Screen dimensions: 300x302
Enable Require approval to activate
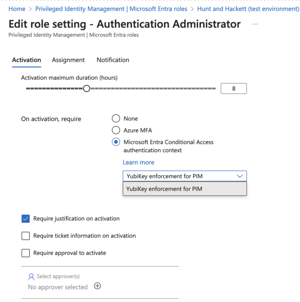pyautogui.click(x=25, y=253)
